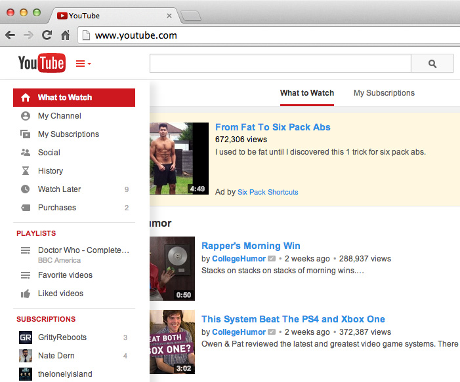Click the Social people icon
The width and height of the screenshot is (460, 382).
tap(26, 152)
